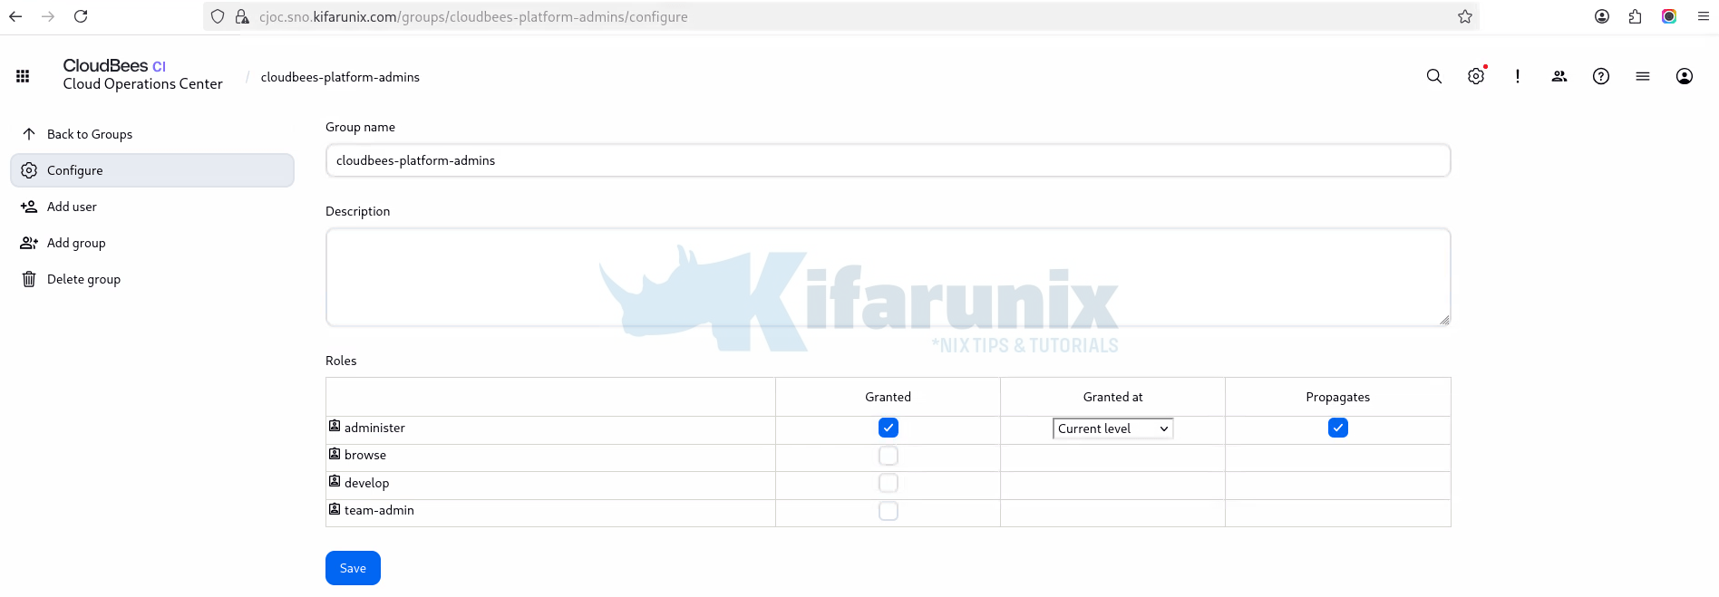Open the user account avatar icon

tap(1685, 76)
